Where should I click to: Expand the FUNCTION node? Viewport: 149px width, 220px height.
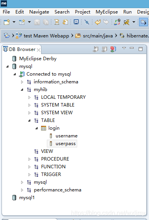[29, 167]
